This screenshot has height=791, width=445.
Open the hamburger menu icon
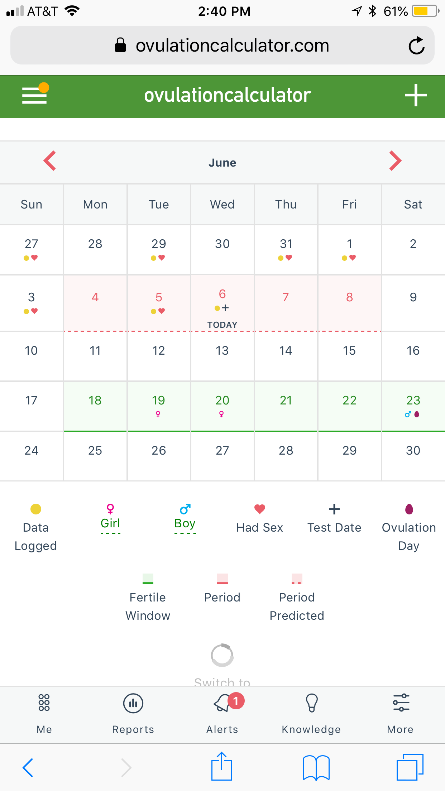coord(35,94)
